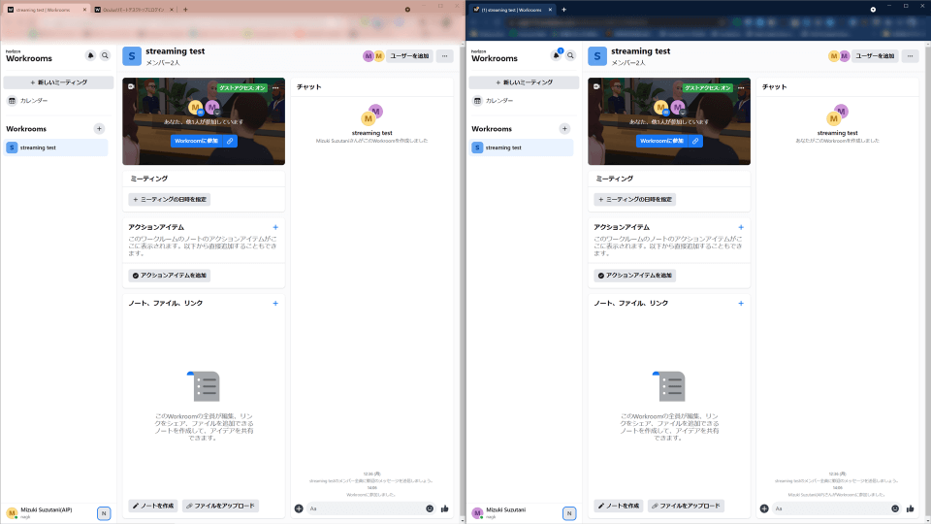Click Workroomに参加 button in left window
The width and height of the screenshot is (931, 524).
click(x=195, y=141)
